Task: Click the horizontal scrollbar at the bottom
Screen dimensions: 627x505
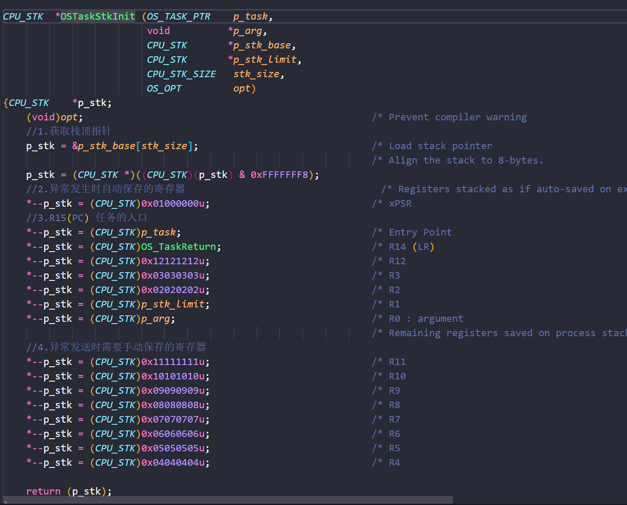Action: click(228, 500)
